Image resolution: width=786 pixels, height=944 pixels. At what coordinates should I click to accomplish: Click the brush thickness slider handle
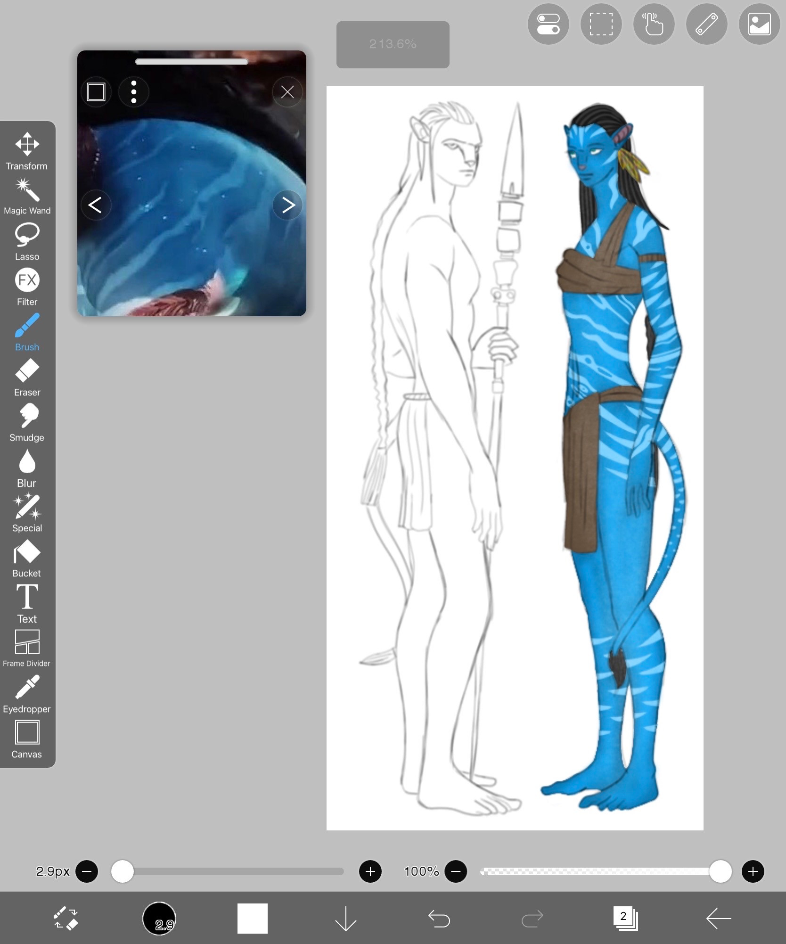tap(123, 871)
